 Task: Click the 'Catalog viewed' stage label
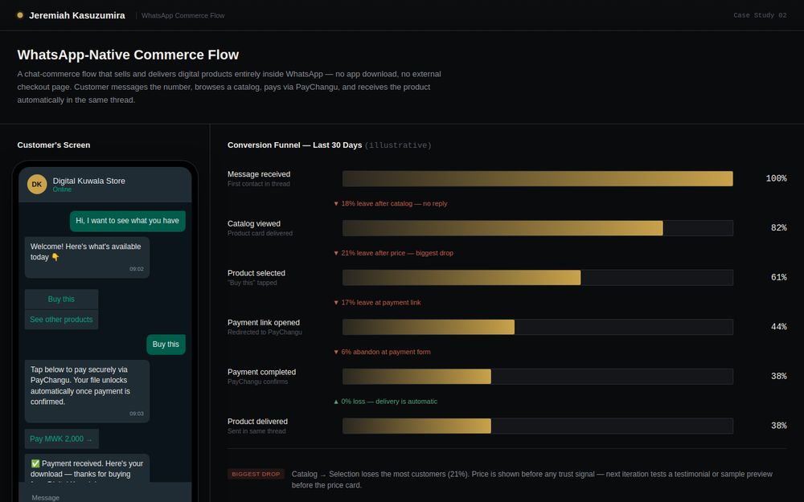[x=254, y=224]
